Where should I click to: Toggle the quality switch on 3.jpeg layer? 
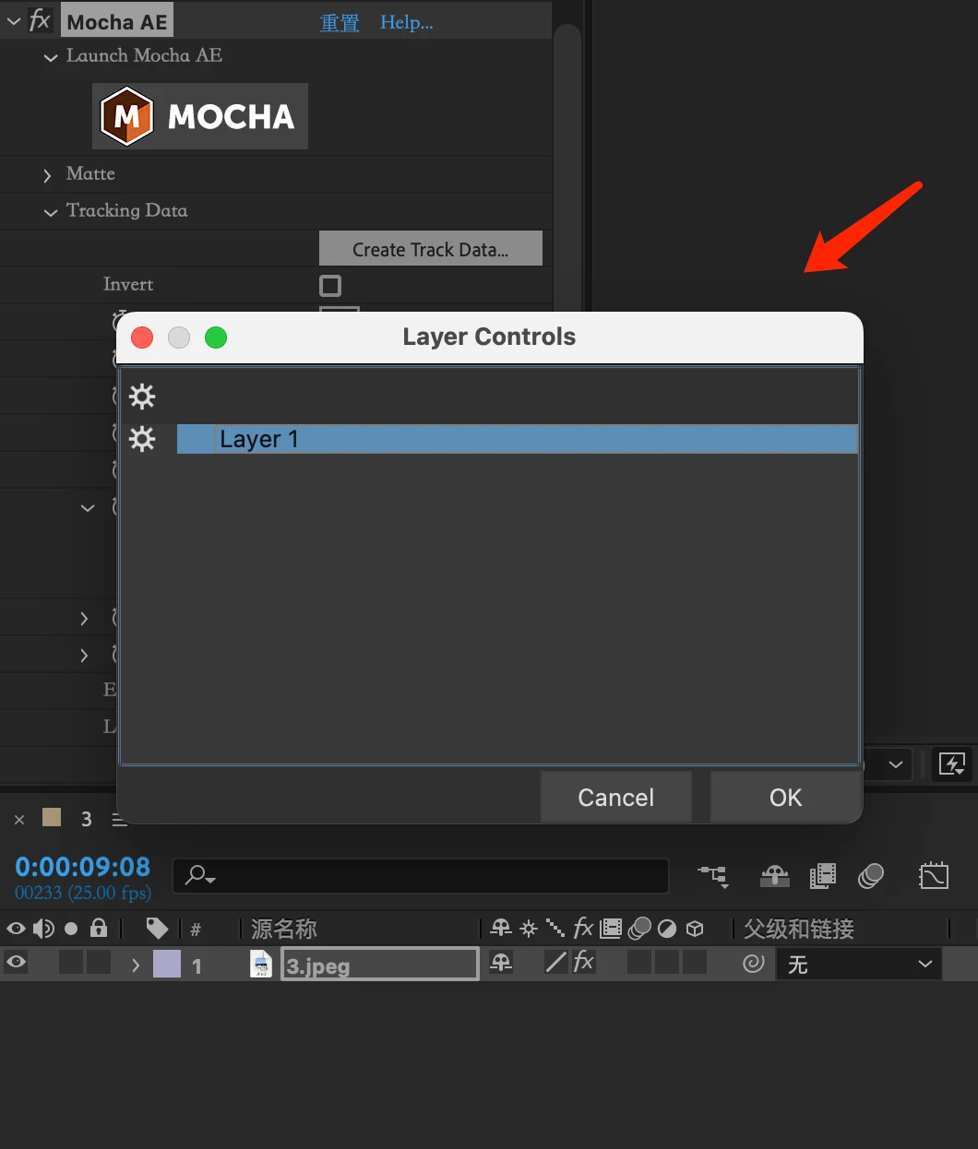[x=555, y=963]
